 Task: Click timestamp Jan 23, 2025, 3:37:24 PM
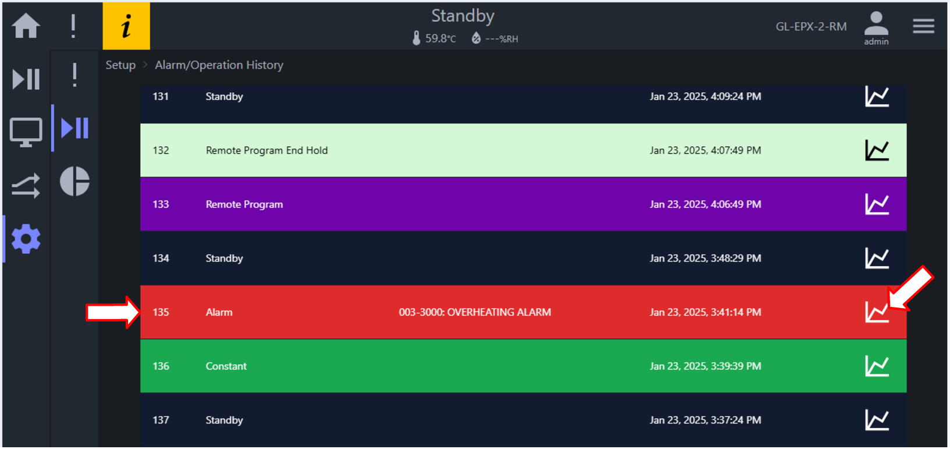coord(706,420)
